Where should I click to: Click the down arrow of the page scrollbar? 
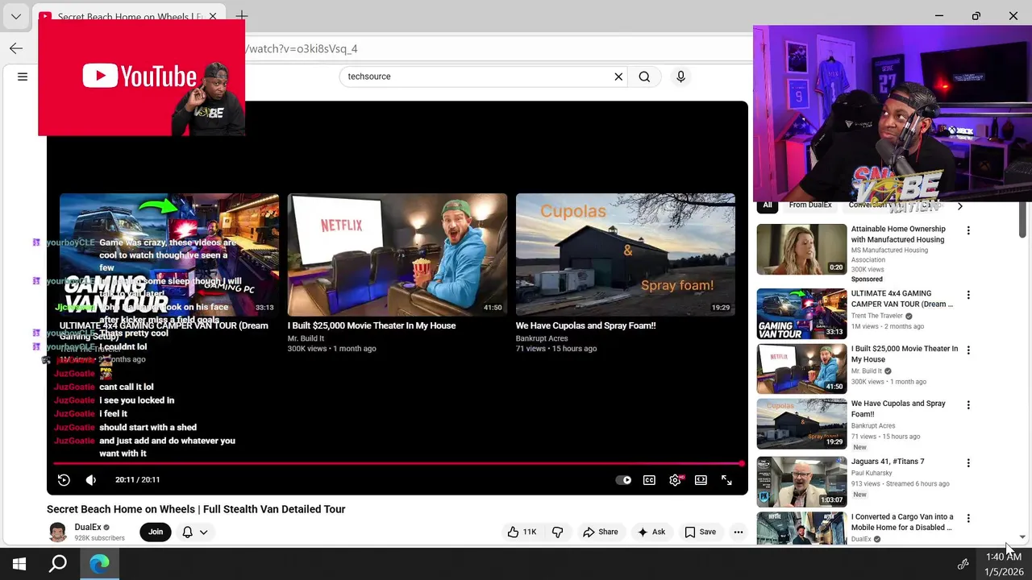pyautogui.click(x=1022, y=537)
